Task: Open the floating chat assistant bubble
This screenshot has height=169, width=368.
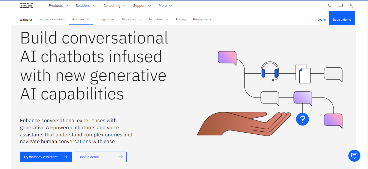Action: pos(354,156)
